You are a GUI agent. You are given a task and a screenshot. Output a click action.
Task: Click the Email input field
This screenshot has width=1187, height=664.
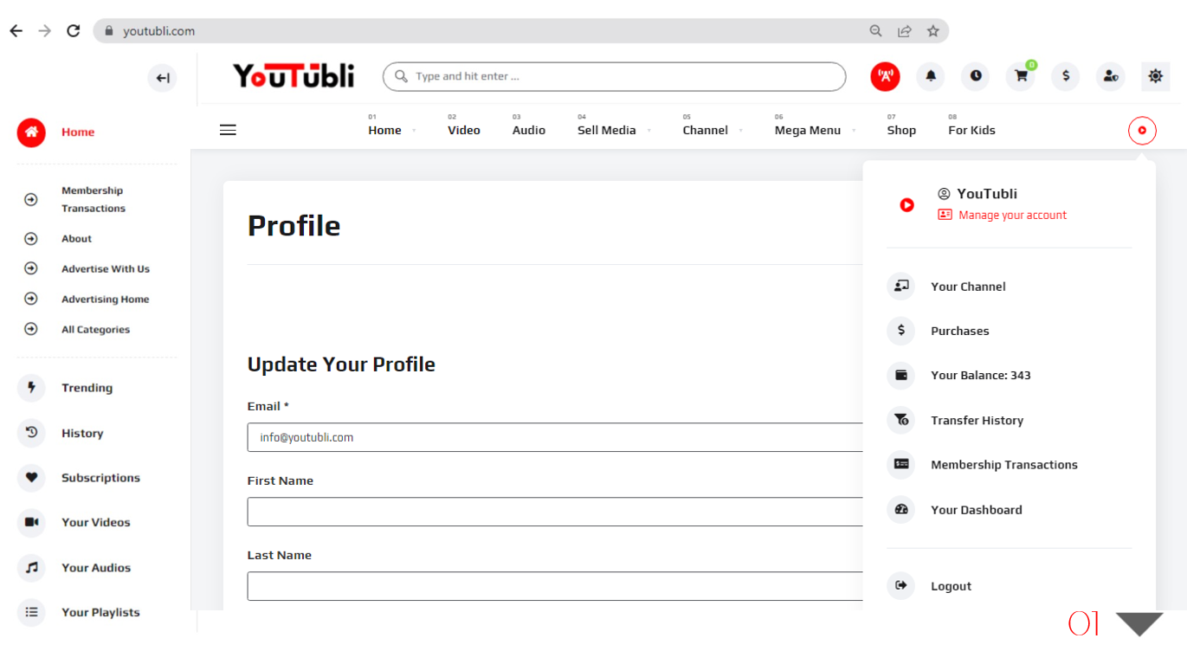click(555, 437)
